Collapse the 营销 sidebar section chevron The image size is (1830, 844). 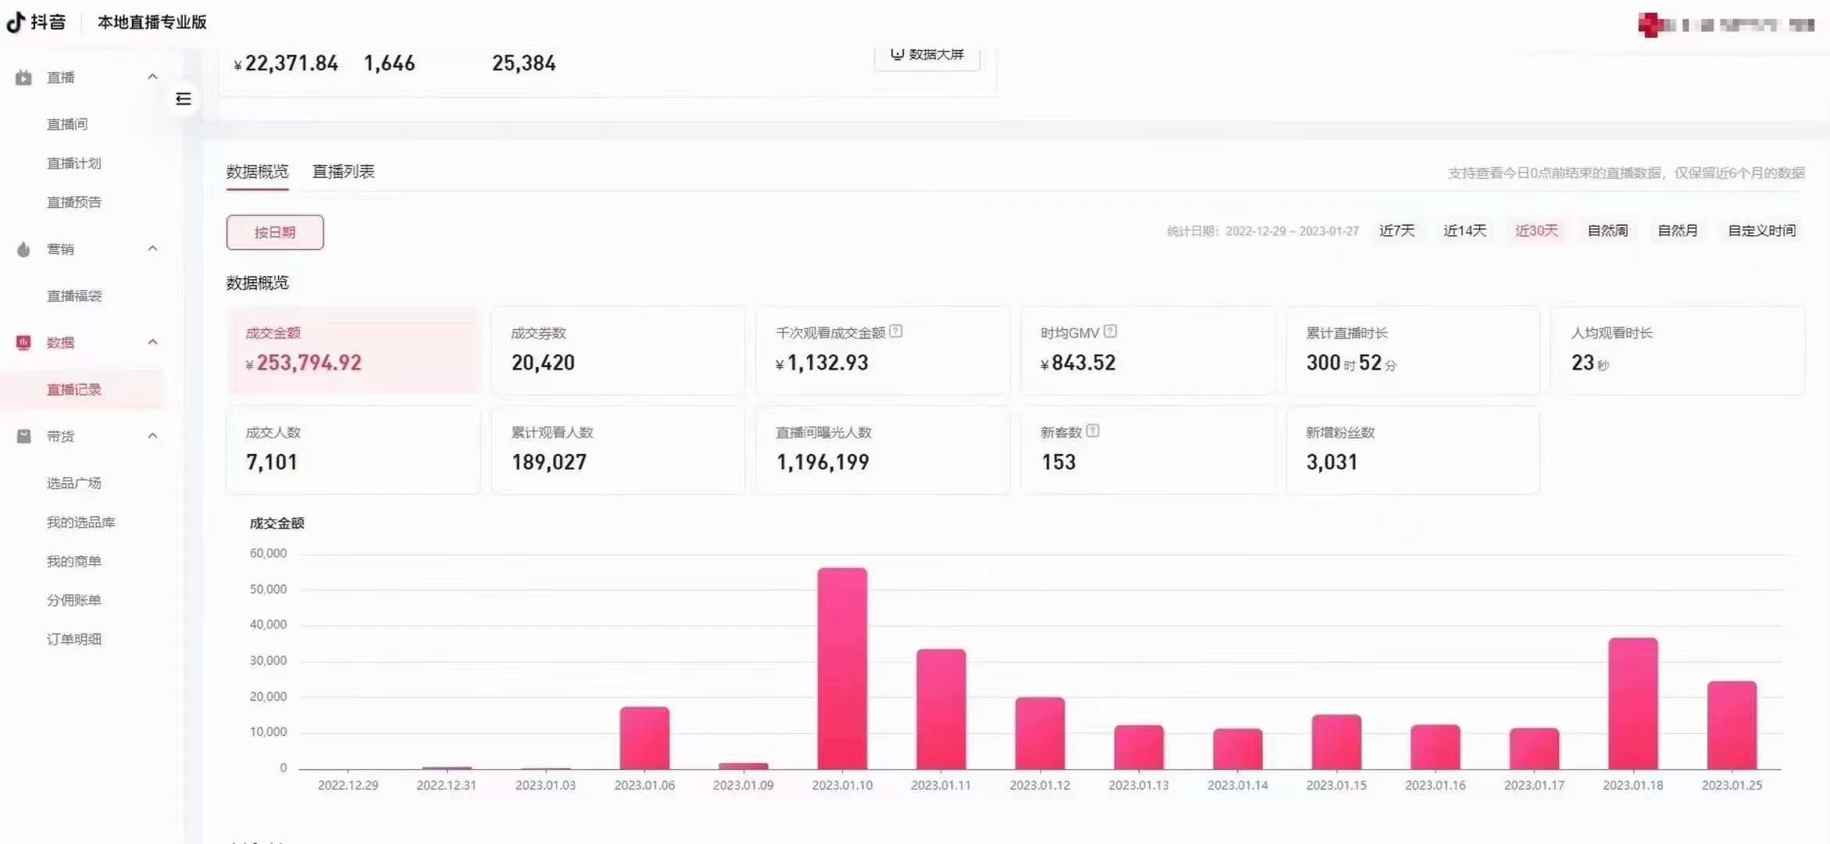click(153, 249)
